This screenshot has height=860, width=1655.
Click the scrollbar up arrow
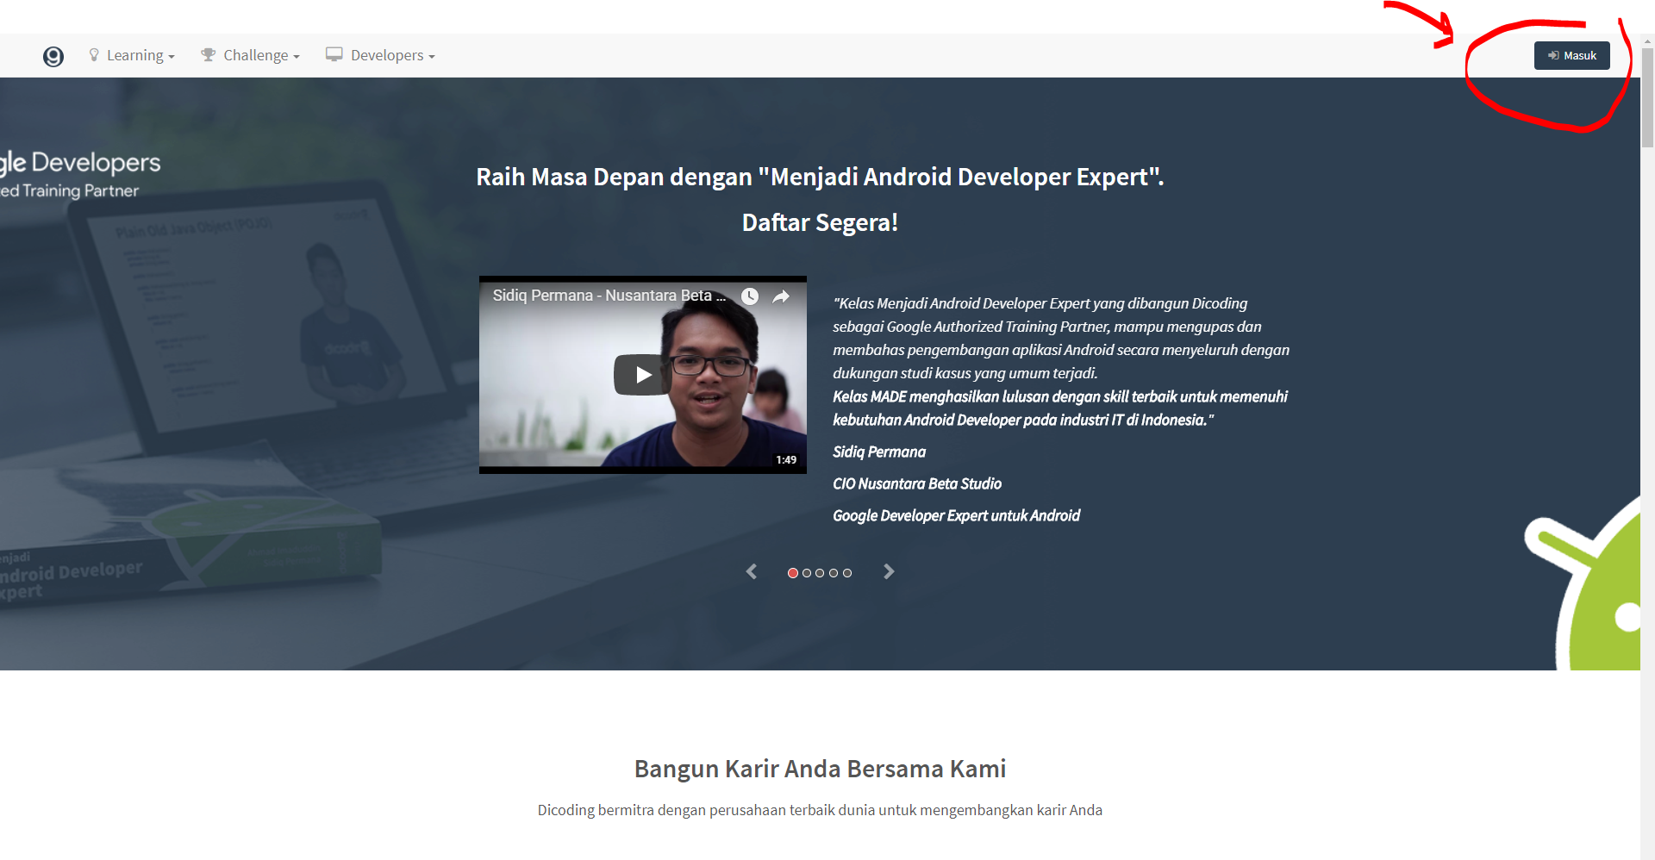[1647, 40]
